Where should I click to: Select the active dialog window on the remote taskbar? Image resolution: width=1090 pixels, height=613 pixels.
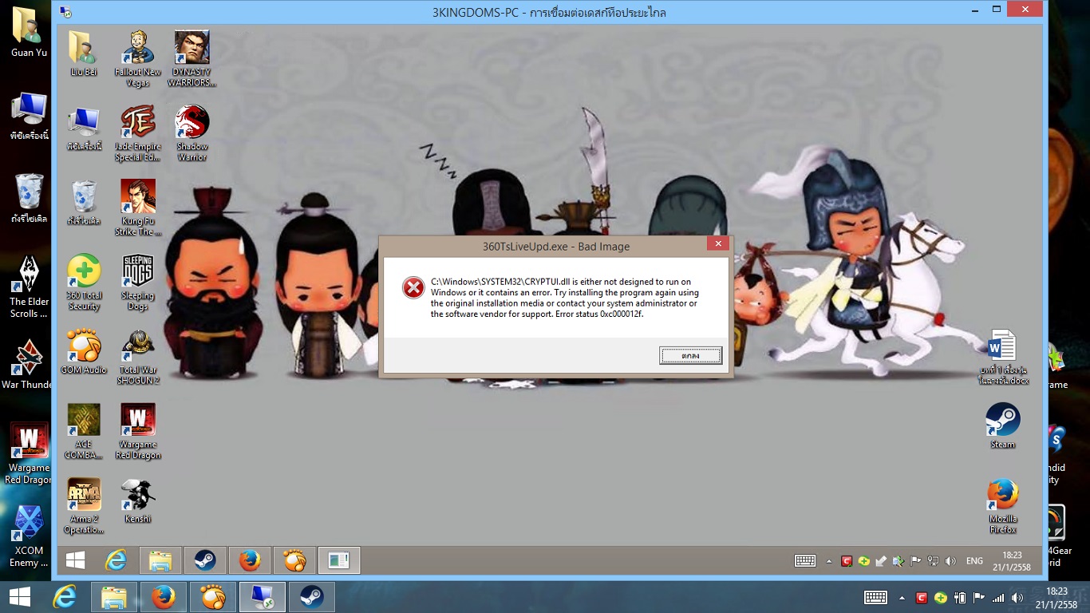click(x=339, y=560)
